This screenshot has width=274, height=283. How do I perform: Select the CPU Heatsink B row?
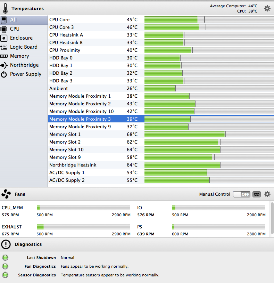(161, 42)
